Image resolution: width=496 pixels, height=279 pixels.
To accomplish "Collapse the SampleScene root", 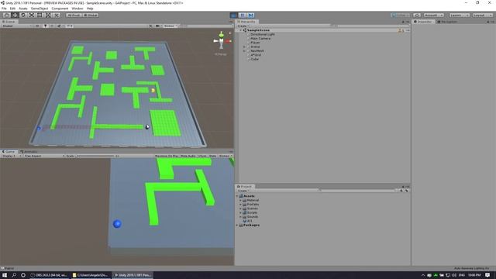I will (241, 30).
